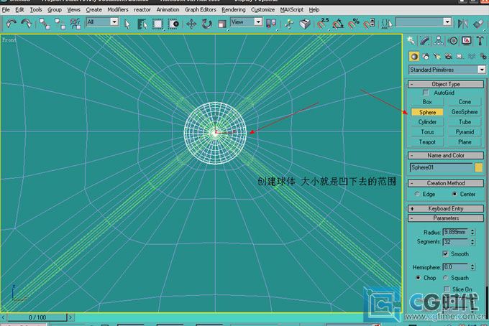Choose the Squash hemisphere option
Image resolution: width=489 pixels, height=326 pixels.
[x=446, y=277]
